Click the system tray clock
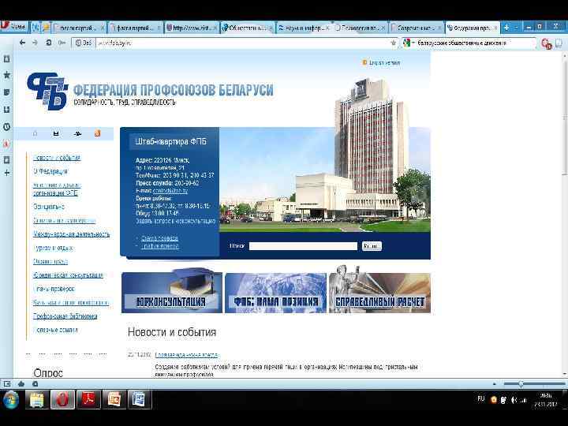 point(546,400)
